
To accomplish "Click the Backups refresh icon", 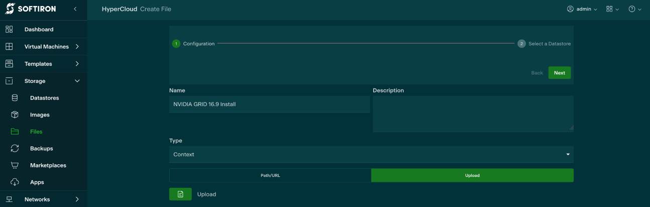I will (15, 148).
